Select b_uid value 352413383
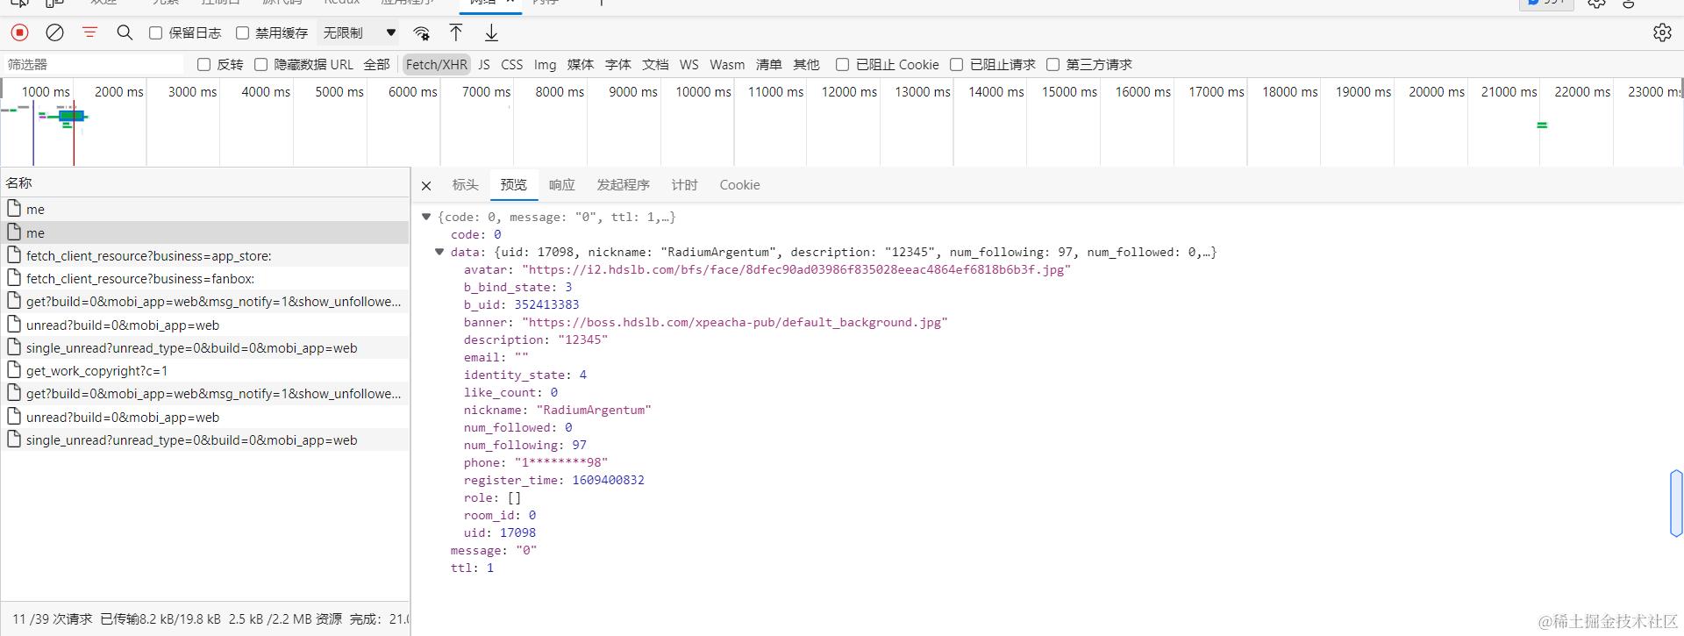This screenshot has width=1684, height=636. pos(546,304)
